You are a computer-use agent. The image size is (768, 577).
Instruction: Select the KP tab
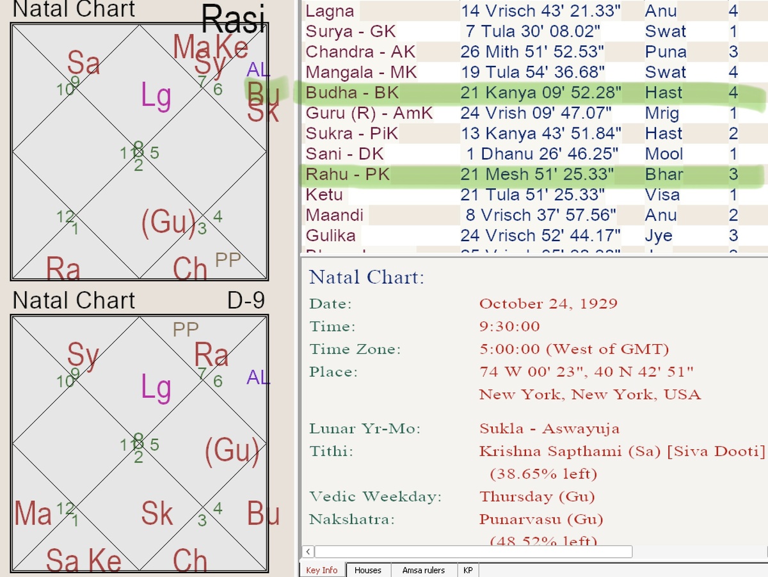468,570
